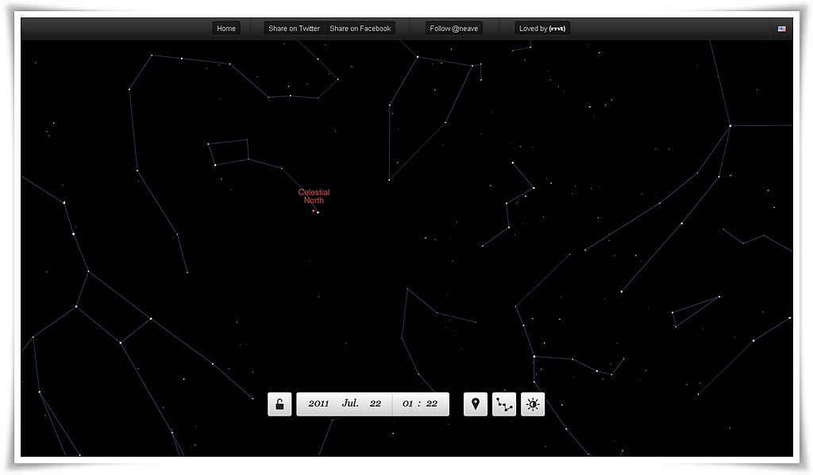This screenshot has height=475, width=813.
Task: Click the red Celestial North marker star
Action: coord(313,211)
